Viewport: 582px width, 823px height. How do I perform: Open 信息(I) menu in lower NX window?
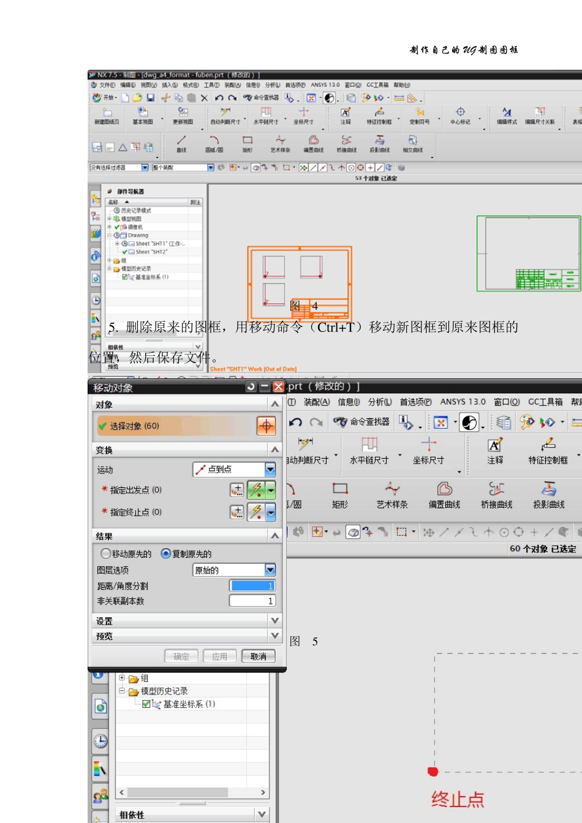(x=349, y=402)
